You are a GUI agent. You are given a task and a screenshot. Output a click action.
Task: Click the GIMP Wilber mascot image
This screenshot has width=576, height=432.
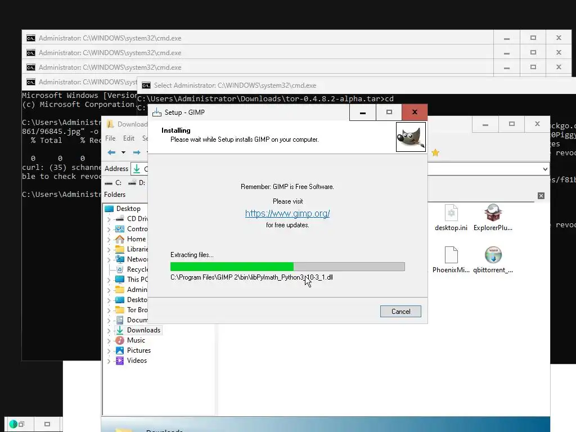coord(411,137)
